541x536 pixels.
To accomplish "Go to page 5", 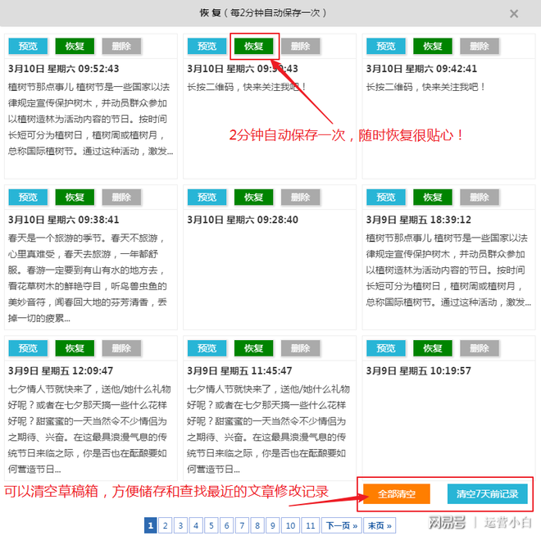I will click(x=211, y=525).
